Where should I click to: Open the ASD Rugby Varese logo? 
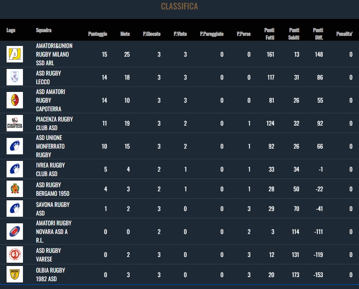[15, 255]
